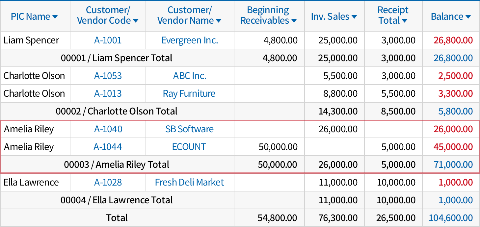
Task: Expand the Receipt Total column dropdown
Action: coord(405,21)
